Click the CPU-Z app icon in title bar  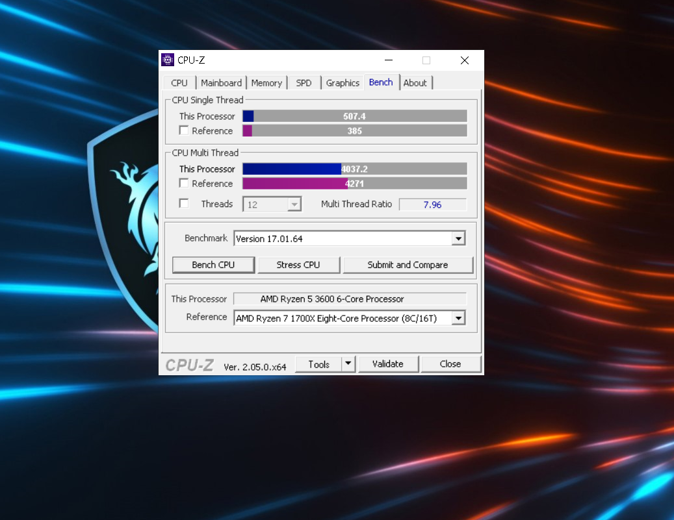[168, 60]
